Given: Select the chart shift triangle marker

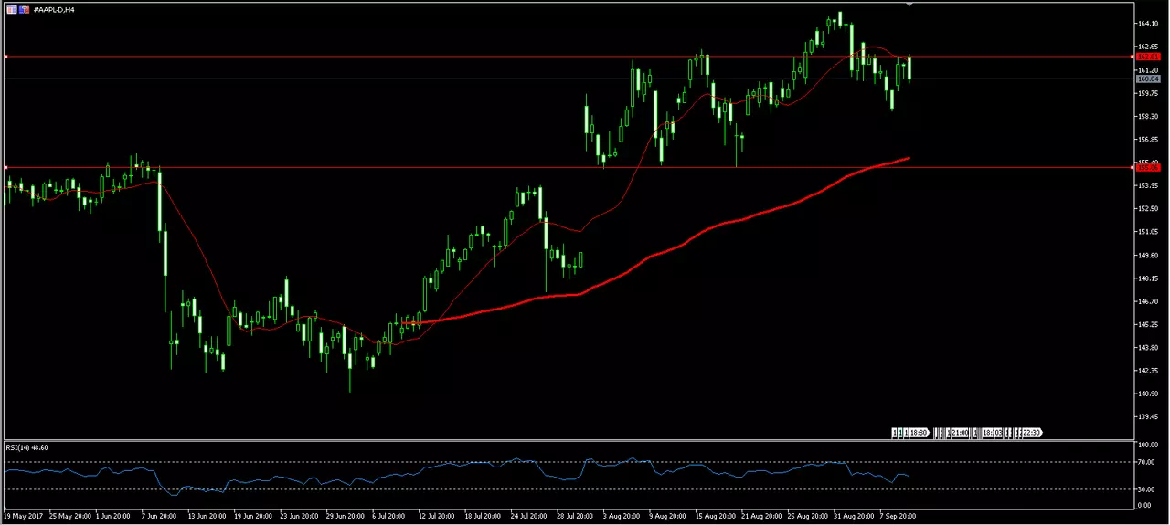Looking at the screenshot, I should pyautogui.click(x=909, y=5).
